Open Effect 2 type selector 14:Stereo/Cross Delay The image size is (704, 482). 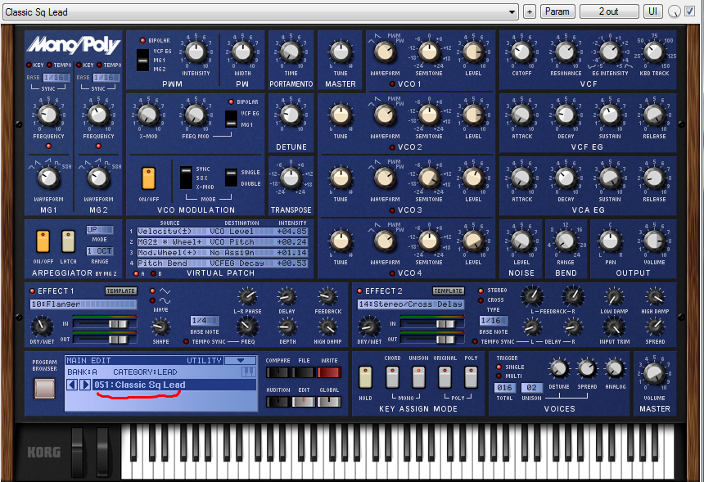(x=411, y=304)
